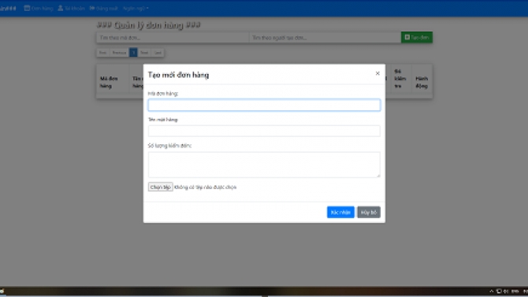
Task: Select page 1 in pagination
Action: tap(133, 53)
